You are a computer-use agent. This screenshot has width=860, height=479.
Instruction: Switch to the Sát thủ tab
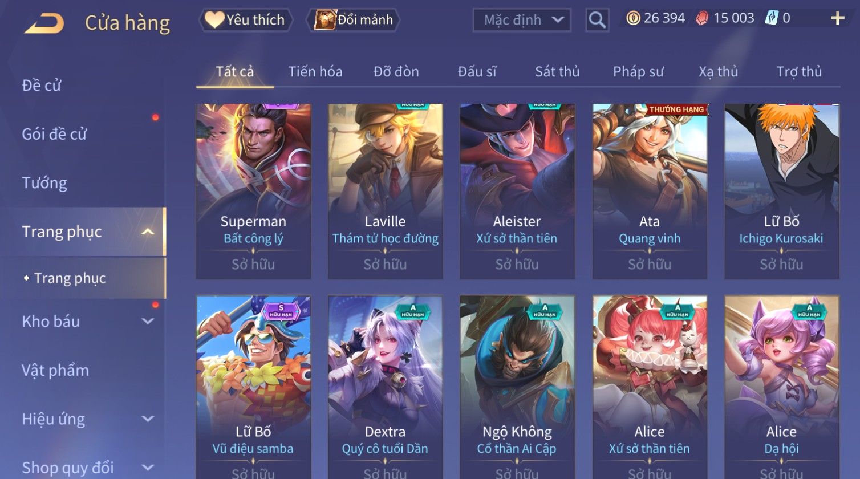point(557,72)
